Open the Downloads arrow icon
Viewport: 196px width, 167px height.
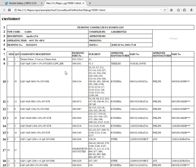pyautogui.click(x=191, y=10)
